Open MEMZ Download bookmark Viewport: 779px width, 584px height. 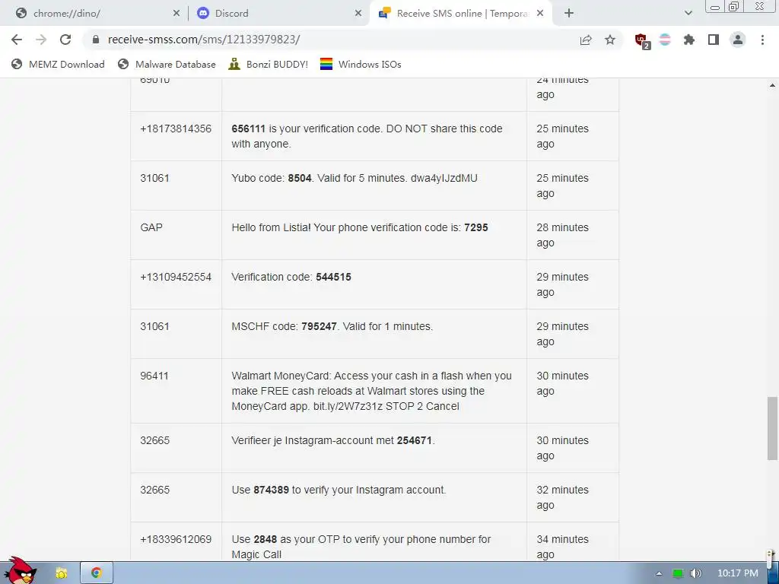click(58, 64)
